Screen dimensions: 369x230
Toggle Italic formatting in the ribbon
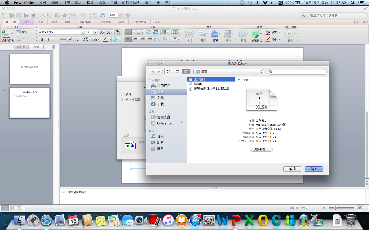tap(48, 39)
